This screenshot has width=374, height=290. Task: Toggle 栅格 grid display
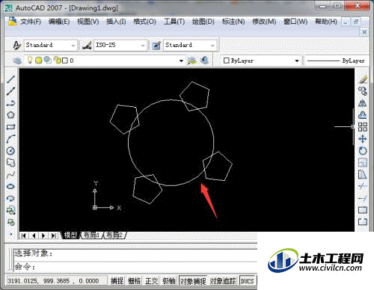[x=135, y=281]
